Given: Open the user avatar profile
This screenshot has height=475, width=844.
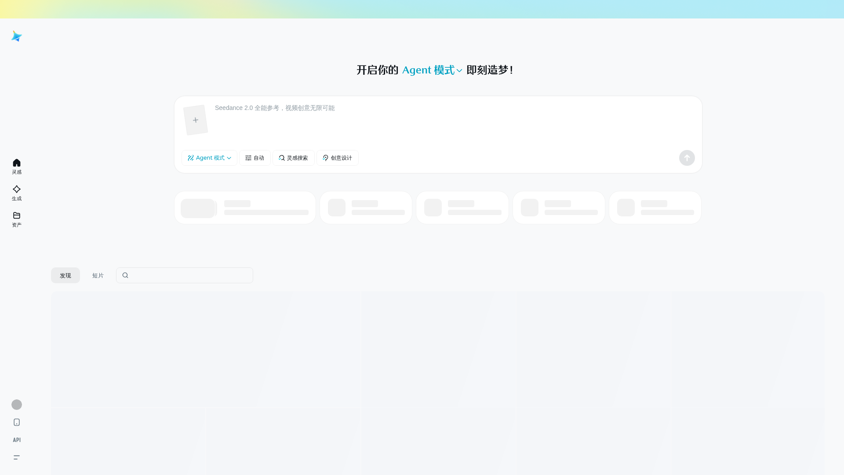Looking at the screenshot, I should coord(17,405).
